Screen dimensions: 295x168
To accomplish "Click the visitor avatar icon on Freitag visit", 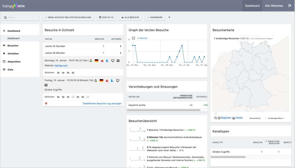I will [x=96, y=80].
